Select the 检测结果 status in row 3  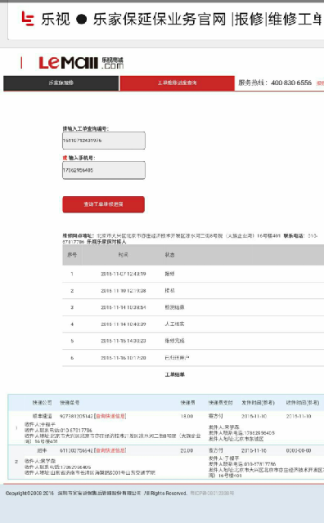click(x=174, y=307)
